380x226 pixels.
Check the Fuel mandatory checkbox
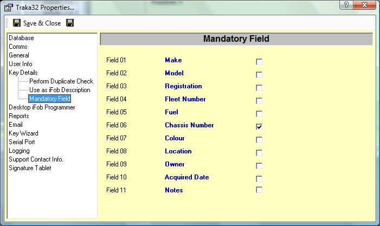click(259, 114)
